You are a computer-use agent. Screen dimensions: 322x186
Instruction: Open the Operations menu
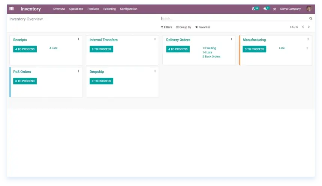click(x=76, y=9)
